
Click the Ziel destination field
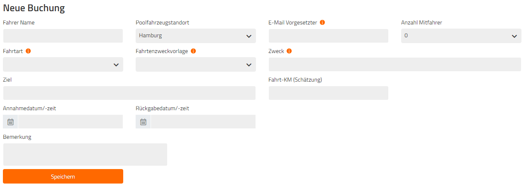[129, 93]
